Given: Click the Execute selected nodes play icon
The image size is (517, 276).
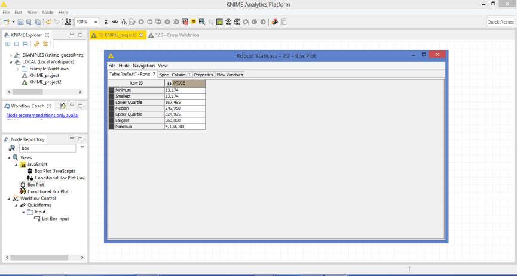Looking at the screenshot, I should click(x=141, y=22).
